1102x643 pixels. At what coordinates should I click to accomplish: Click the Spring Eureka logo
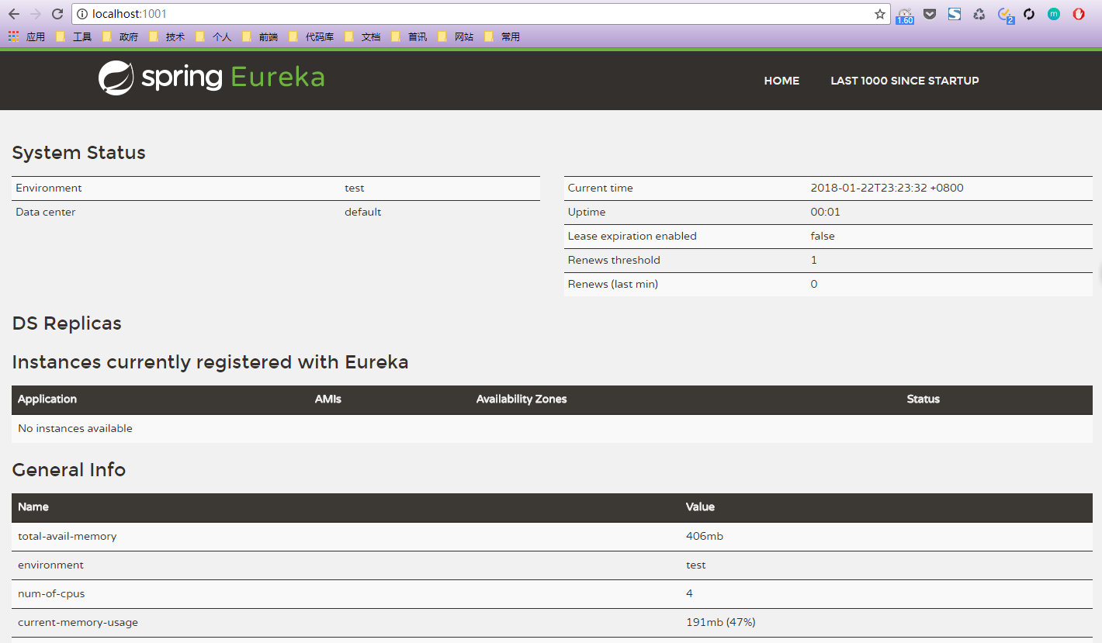click(x=212, y=78)
